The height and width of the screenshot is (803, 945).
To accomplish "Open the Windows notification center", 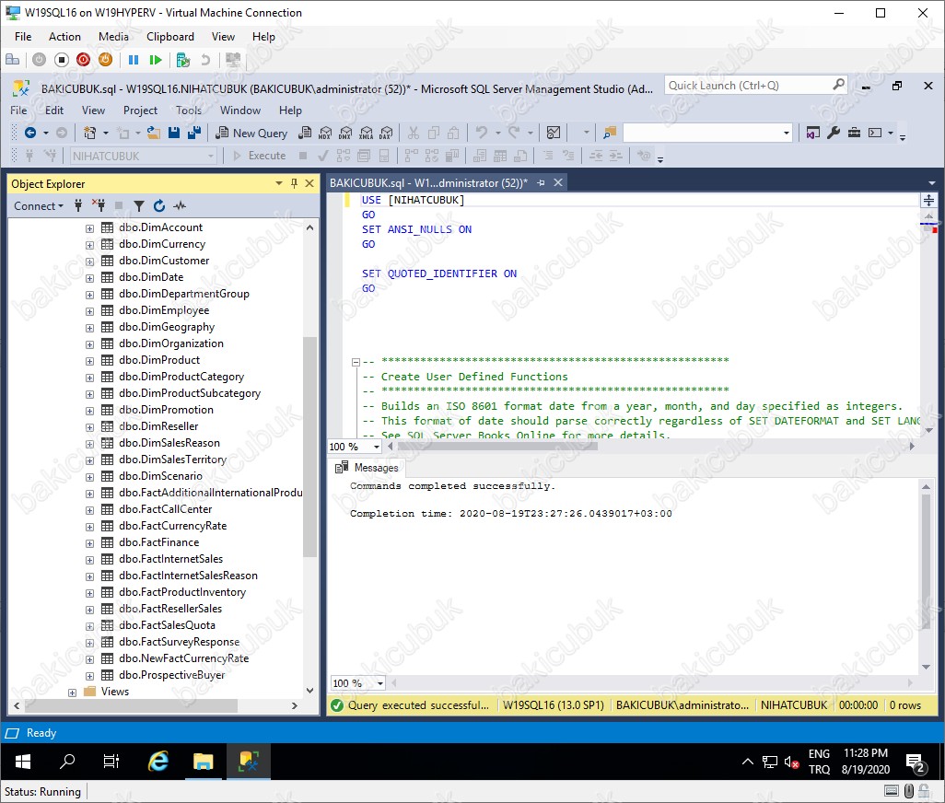I will point(916,762).
